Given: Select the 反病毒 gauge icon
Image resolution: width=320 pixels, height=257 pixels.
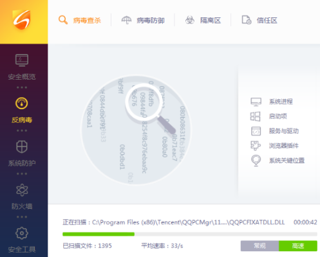Looking at the screenshot, I should click(x=22, y=103).
